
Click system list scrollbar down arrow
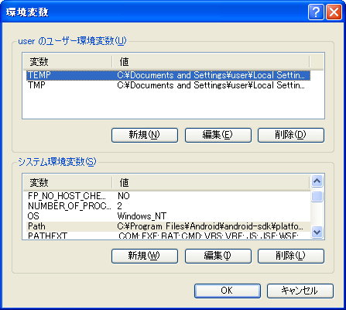[317, 232]
